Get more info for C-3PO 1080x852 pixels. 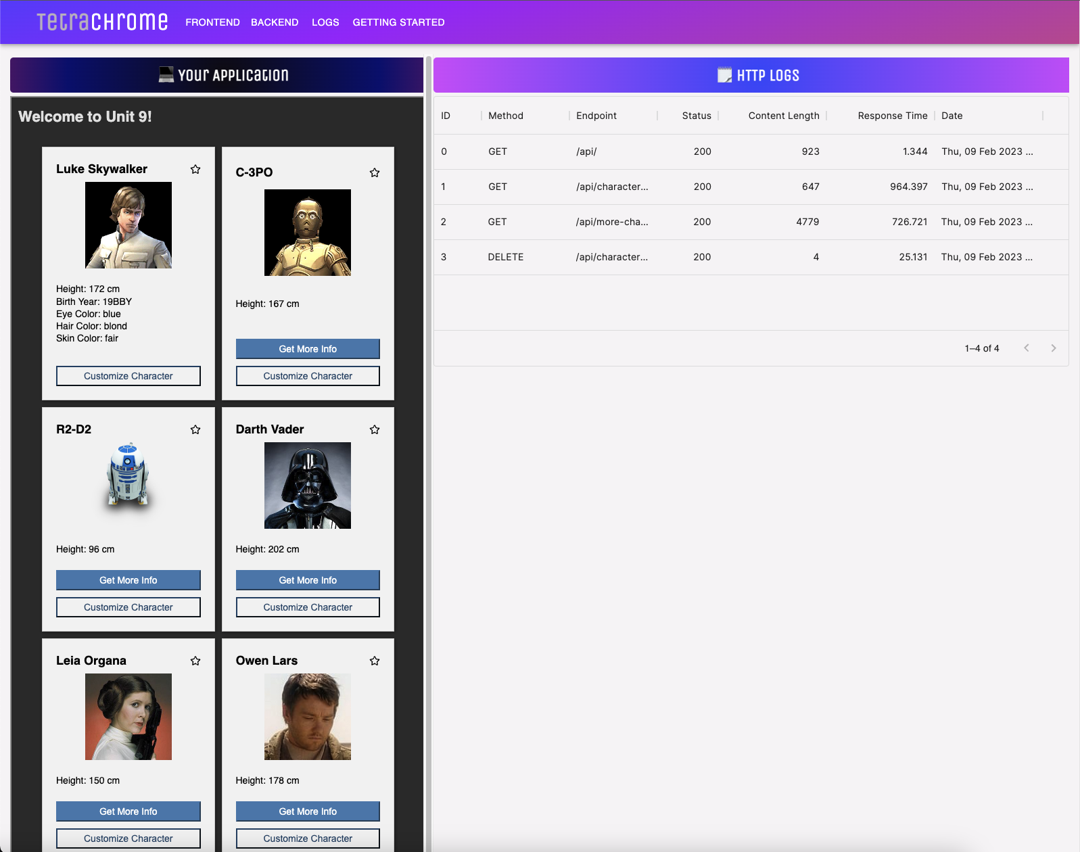click(308, 349)
